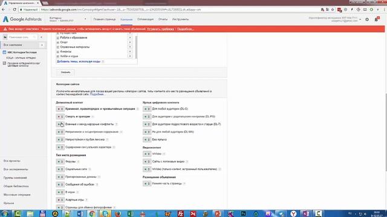Click the Подробнее link in the red banner

(186, 29)
